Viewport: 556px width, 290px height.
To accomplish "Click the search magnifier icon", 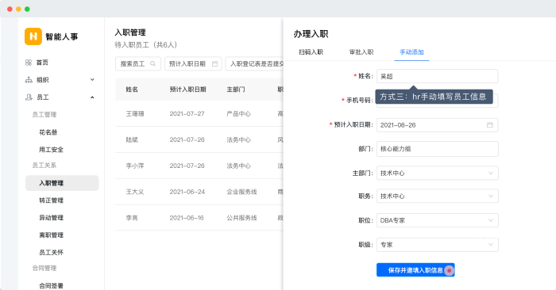I will [153, 63].
